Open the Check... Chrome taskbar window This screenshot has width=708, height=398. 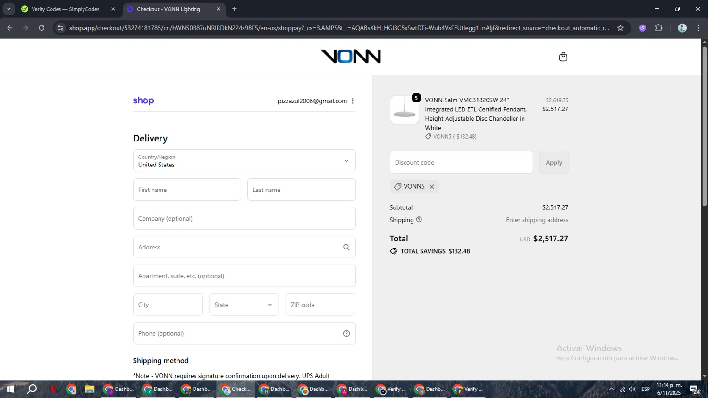coord(236,389)
